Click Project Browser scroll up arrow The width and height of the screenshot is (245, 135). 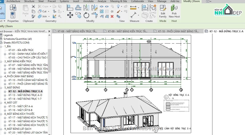pos(49,35)
